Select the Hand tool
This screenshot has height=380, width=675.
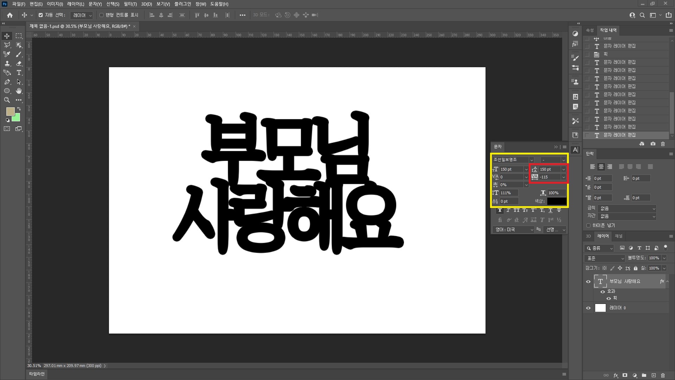tap(19, 91)
